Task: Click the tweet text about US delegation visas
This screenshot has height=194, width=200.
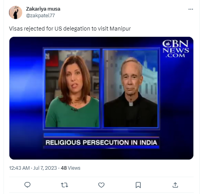Action: [x=70, y=29]
